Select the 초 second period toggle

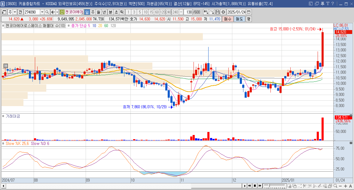point(116,12)
